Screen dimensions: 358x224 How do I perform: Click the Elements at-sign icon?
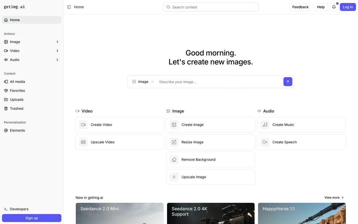(x=6, y=131)
